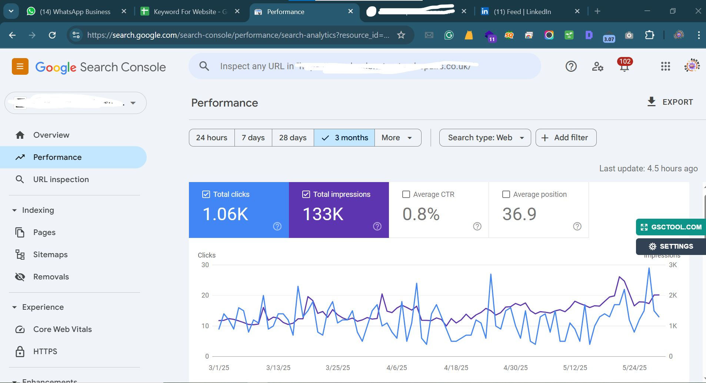Collapse the Indexing section
The image size is (706, 383).
click(14, 210)
